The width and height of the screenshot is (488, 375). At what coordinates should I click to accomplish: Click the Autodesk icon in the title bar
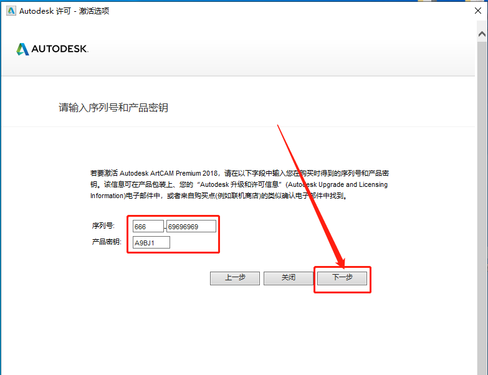coord(11,11)
